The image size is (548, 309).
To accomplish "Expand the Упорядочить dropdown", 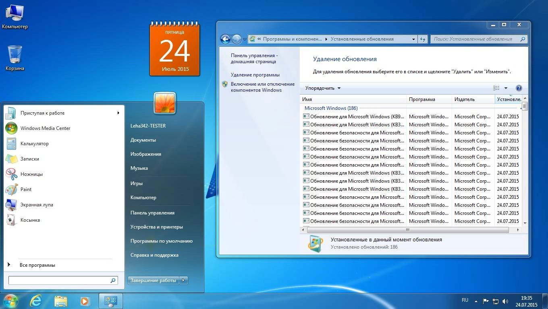I will (x=323, y=88).
